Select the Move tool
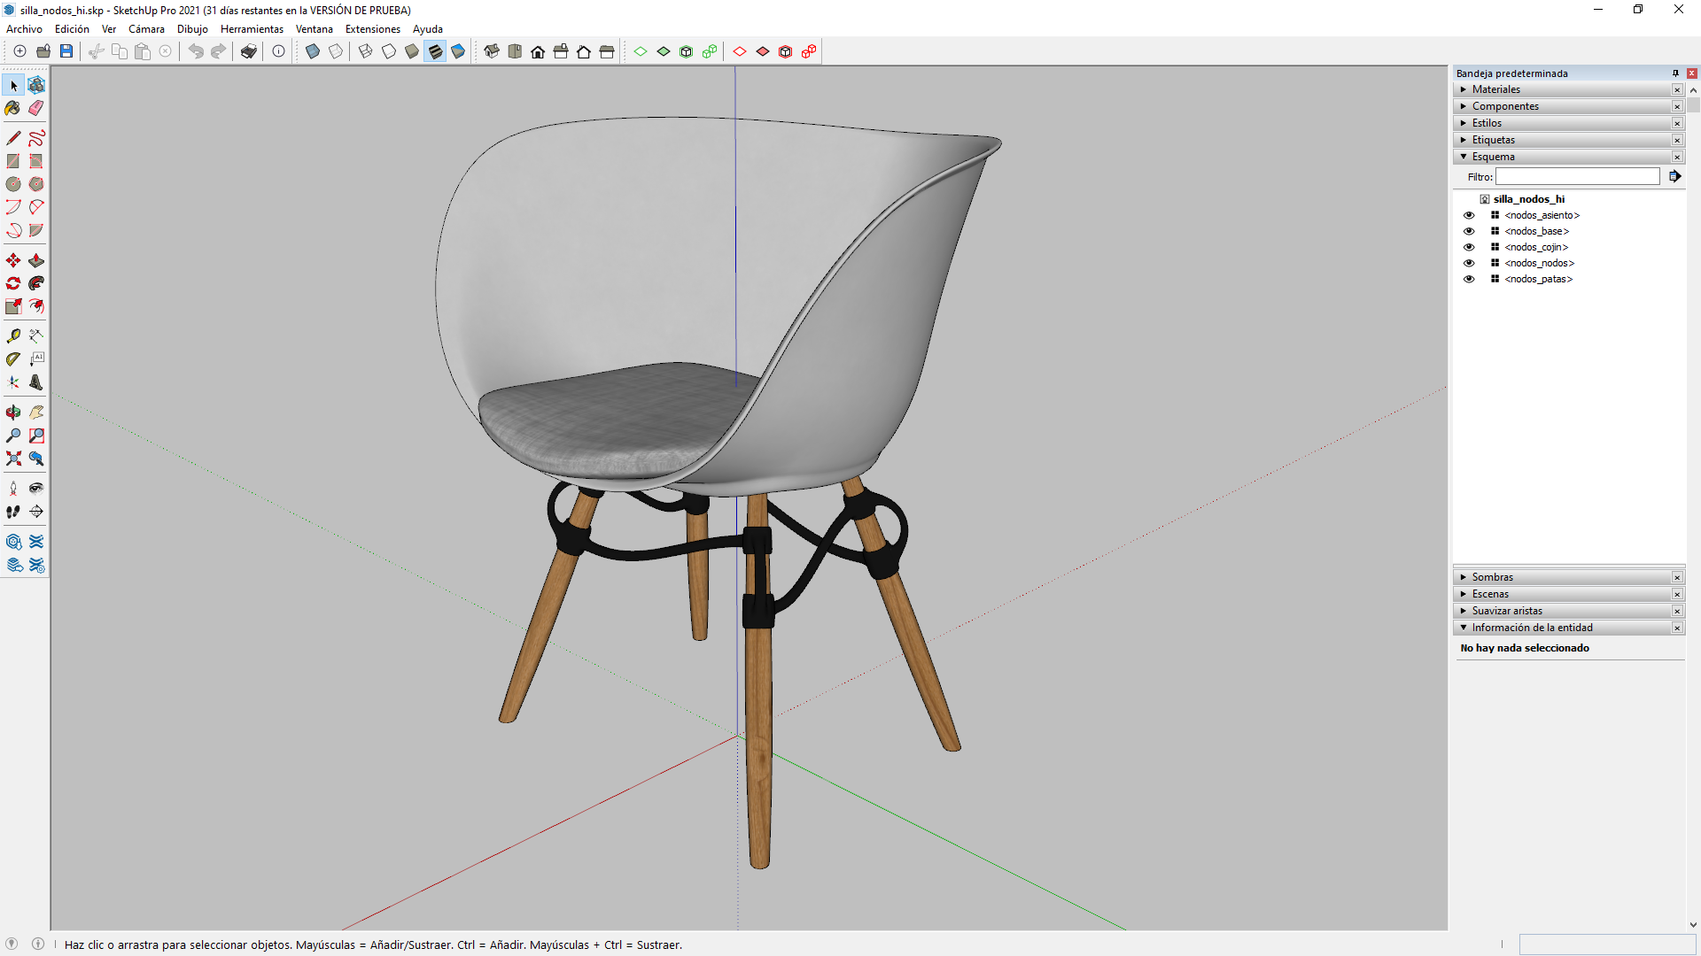The image size is (1701, 956). point(13,260)
